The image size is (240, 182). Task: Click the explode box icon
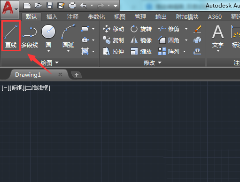coord(197,40)
